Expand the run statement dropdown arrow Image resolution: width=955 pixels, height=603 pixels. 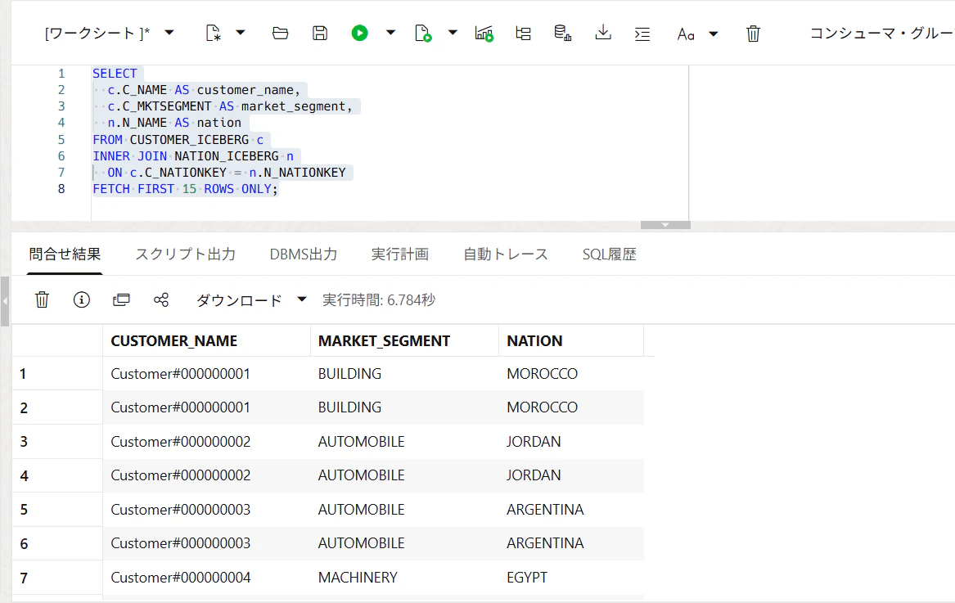click(x=390, y=33)
